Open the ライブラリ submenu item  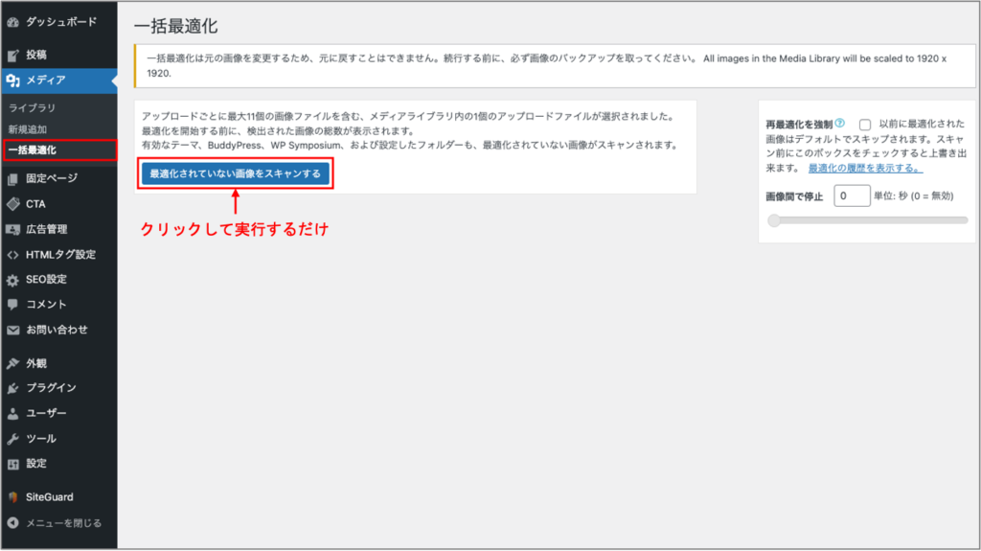32,108
